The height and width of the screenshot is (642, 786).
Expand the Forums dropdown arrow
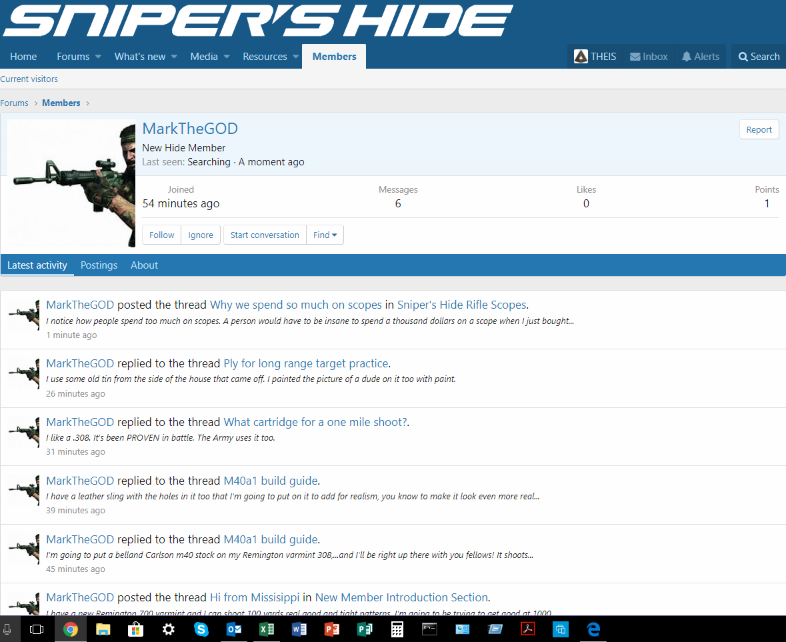point(98,57)
